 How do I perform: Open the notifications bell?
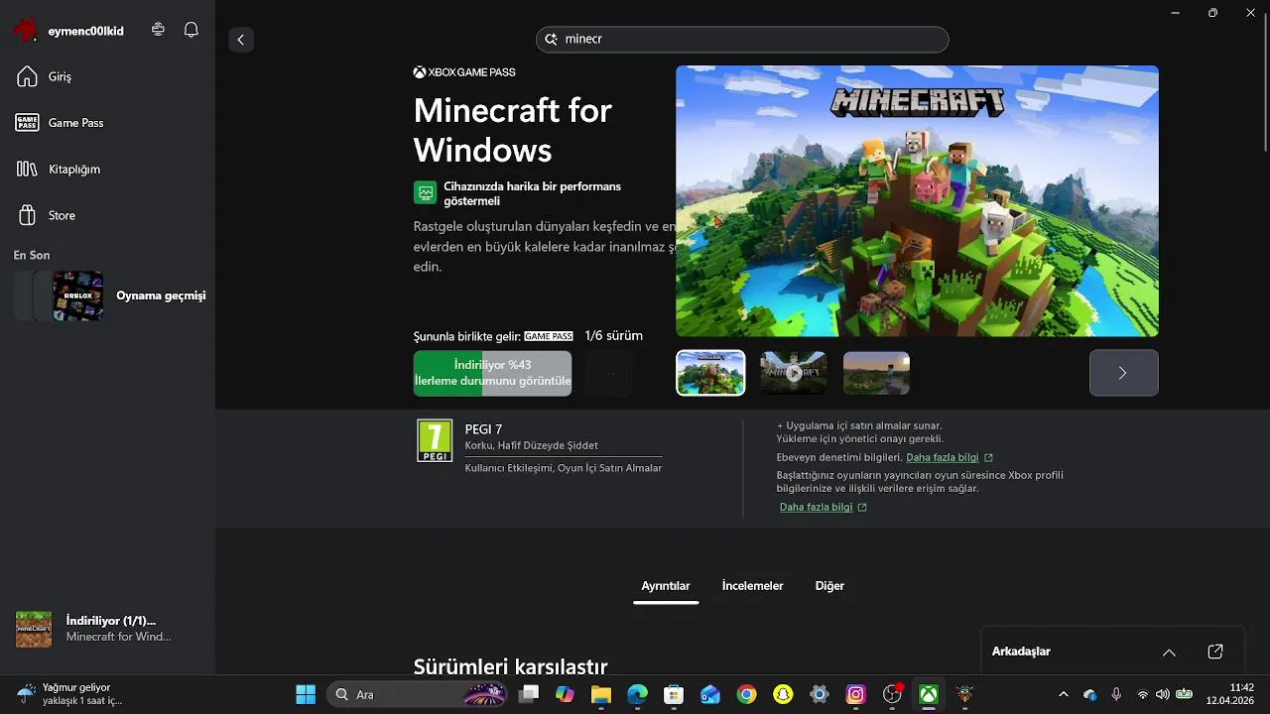(191, 30)
